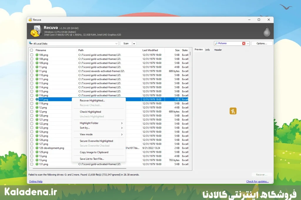Click the orange thumbnail in the Preview pane

[233, 111]
